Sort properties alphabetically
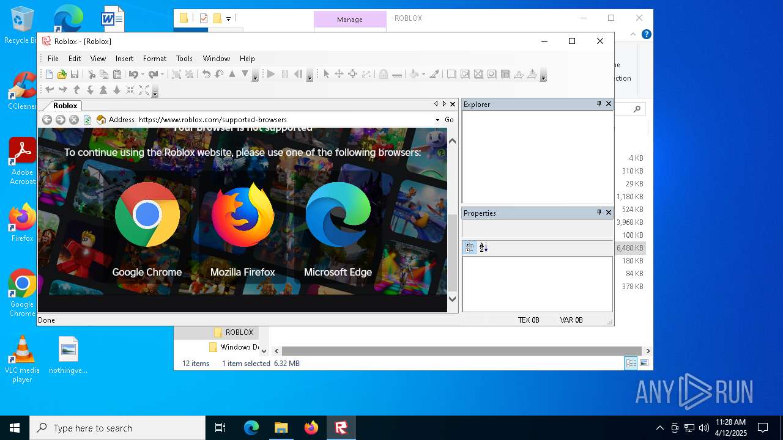Screen dimensions: 783x440 click(483, 248)
